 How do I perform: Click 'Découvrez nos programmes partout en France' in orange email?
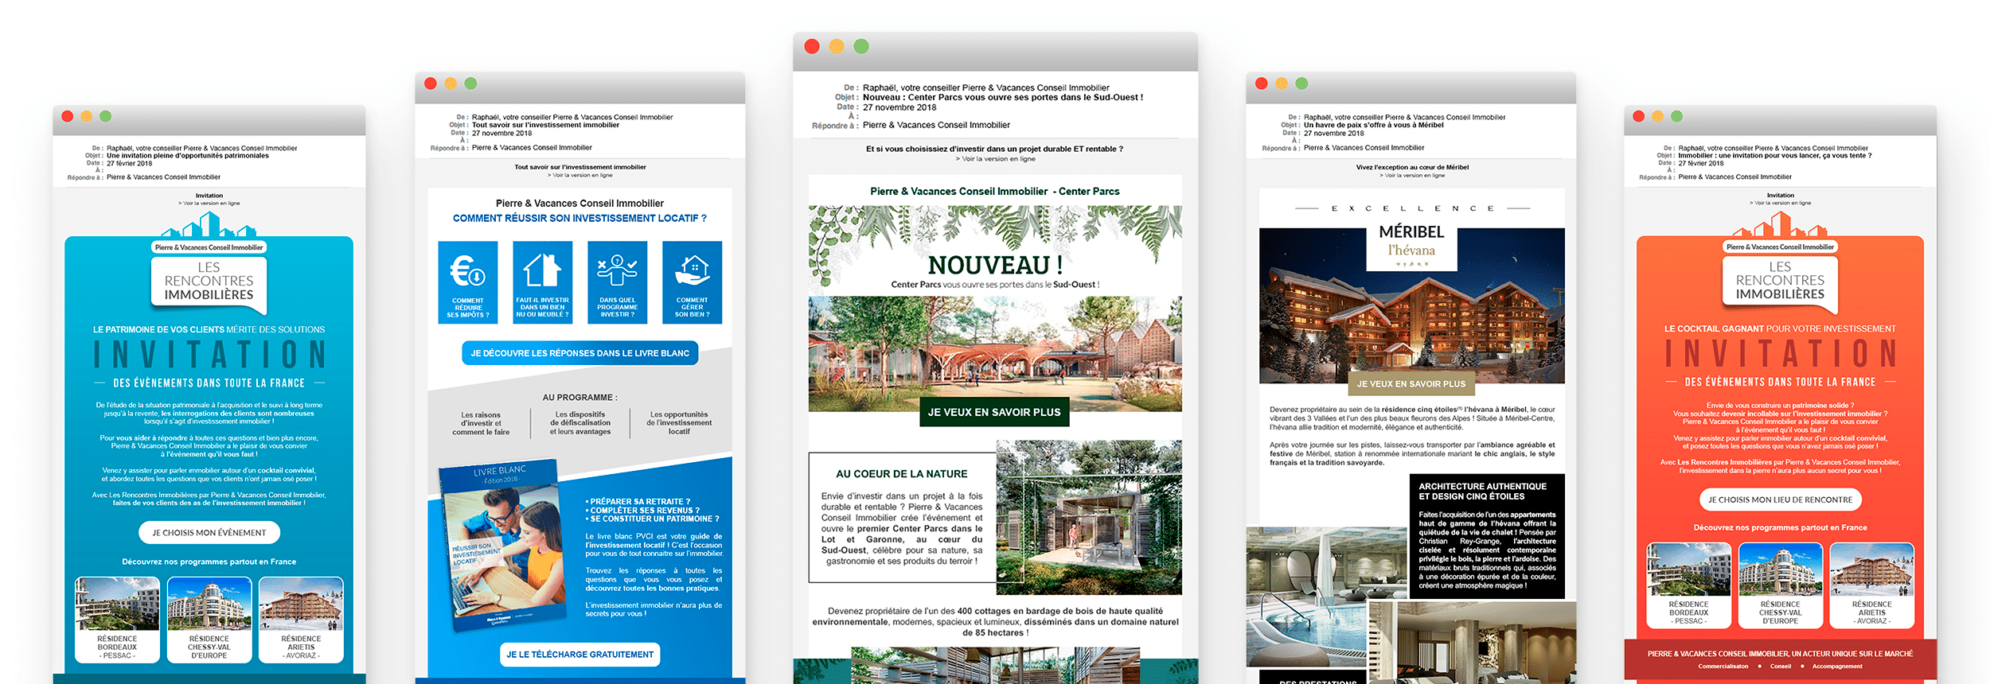tap(1781, 527)
